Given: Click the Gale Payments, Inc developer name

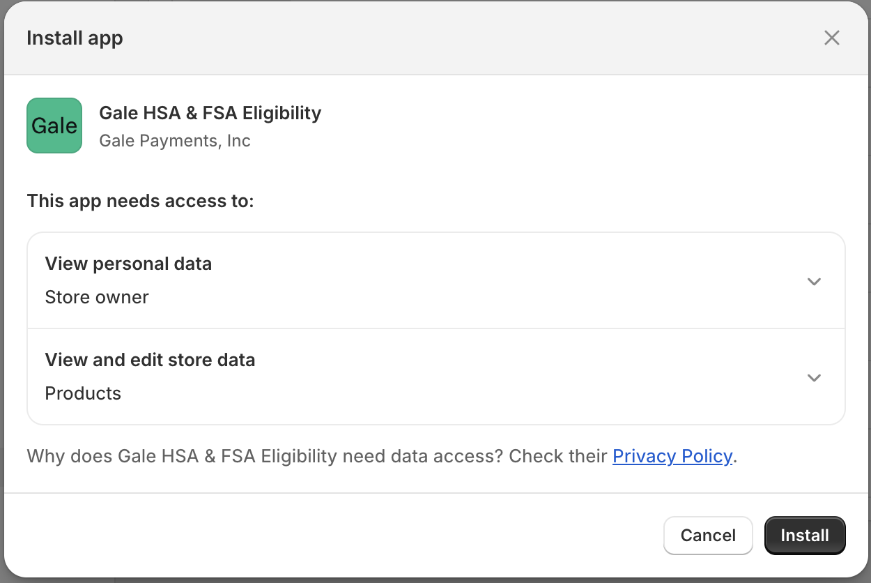Looking at the screenshot, I should (175, 141).
